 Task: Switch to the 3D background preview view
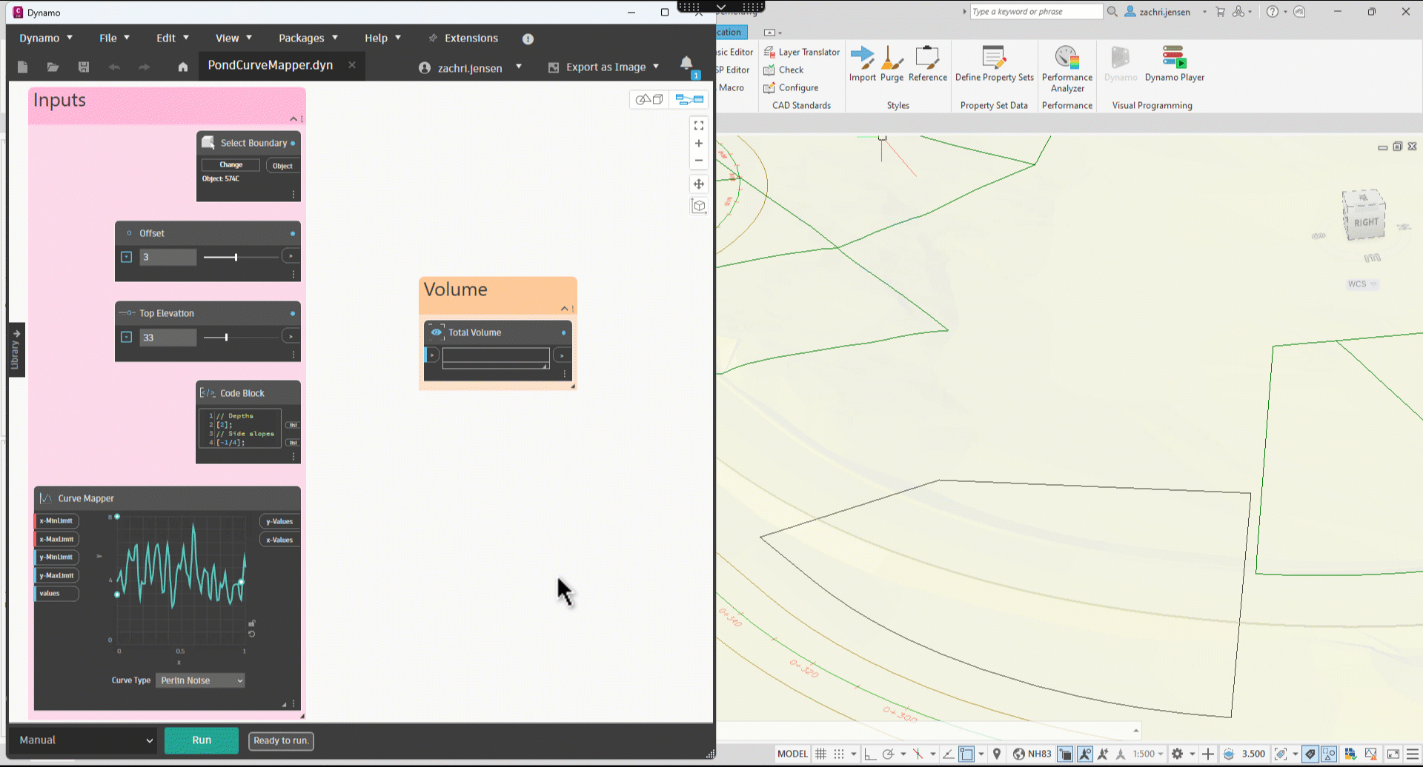coord(649,99)
